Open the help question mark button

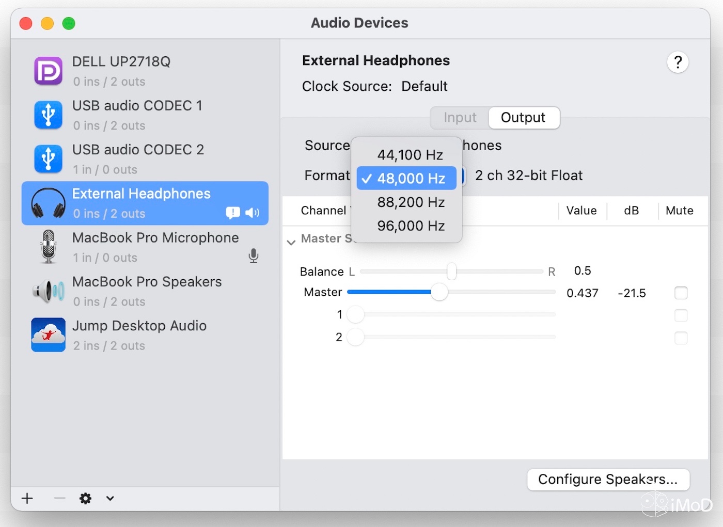(678, 62)
